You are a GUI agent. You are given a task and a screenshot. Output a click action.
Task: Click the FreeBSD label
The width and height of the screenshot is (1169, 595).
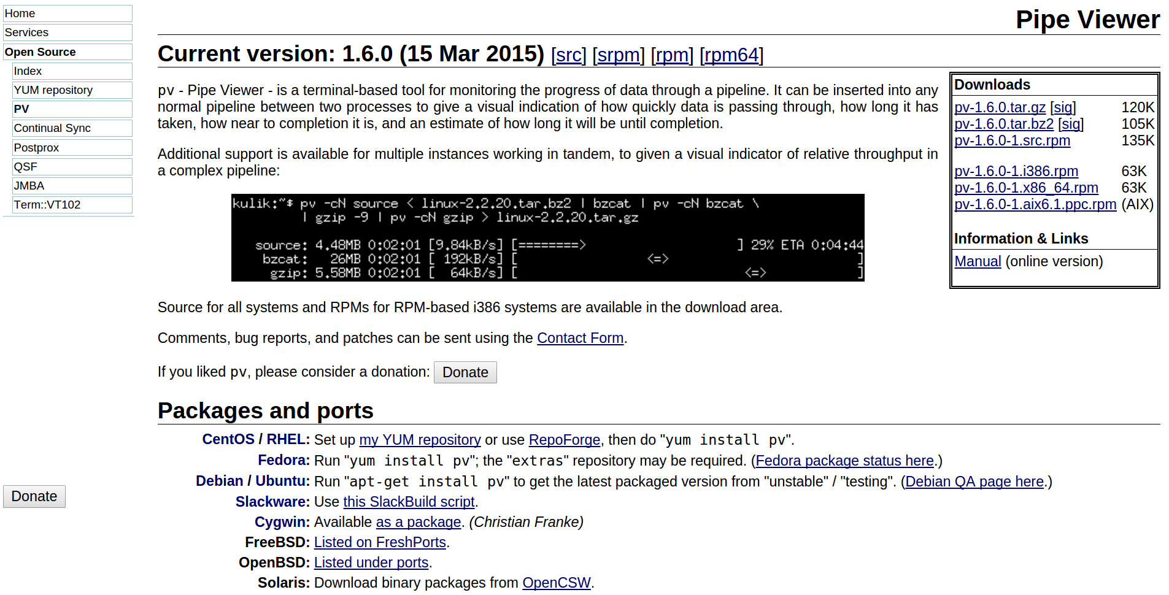pos(277,542)
